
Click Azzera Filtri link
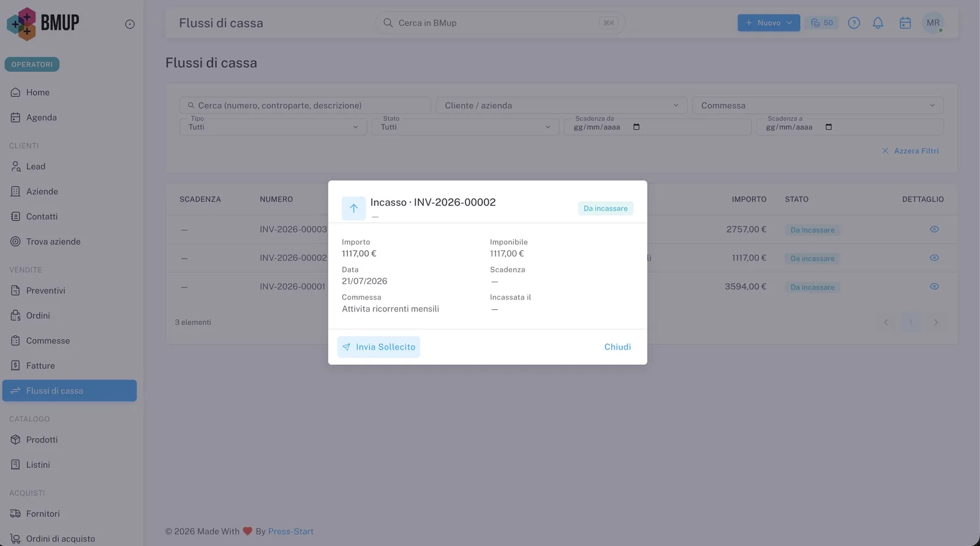(x=910, y=151)
